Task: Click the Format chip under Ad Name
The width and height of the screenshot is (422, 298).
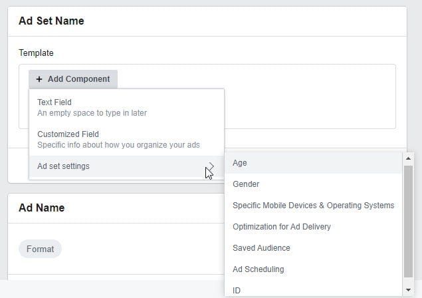Action: click(x=40, y=249)
